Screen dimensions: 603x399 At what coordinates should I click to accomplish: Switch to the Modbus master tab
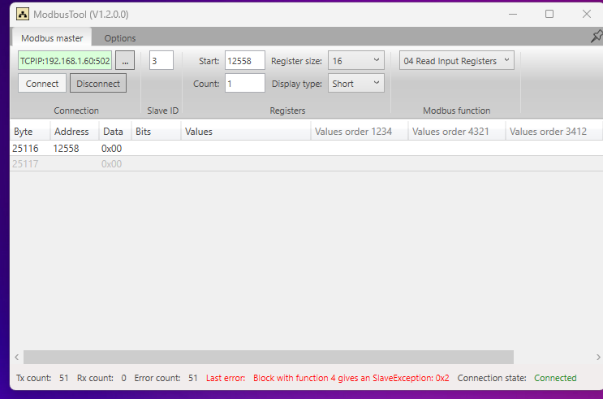(x=52, y=37)
